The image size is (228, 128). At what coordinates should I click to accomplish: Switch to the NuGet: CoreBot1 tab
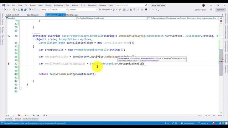pos(12,15)
